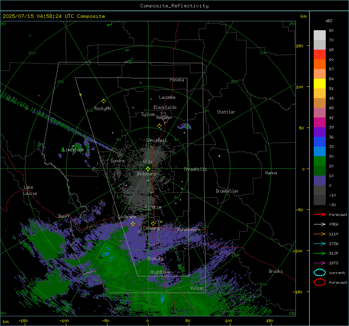Click the 80 dBZ light gray swatch
Screen dimensions: 349x326
point(320,35)
